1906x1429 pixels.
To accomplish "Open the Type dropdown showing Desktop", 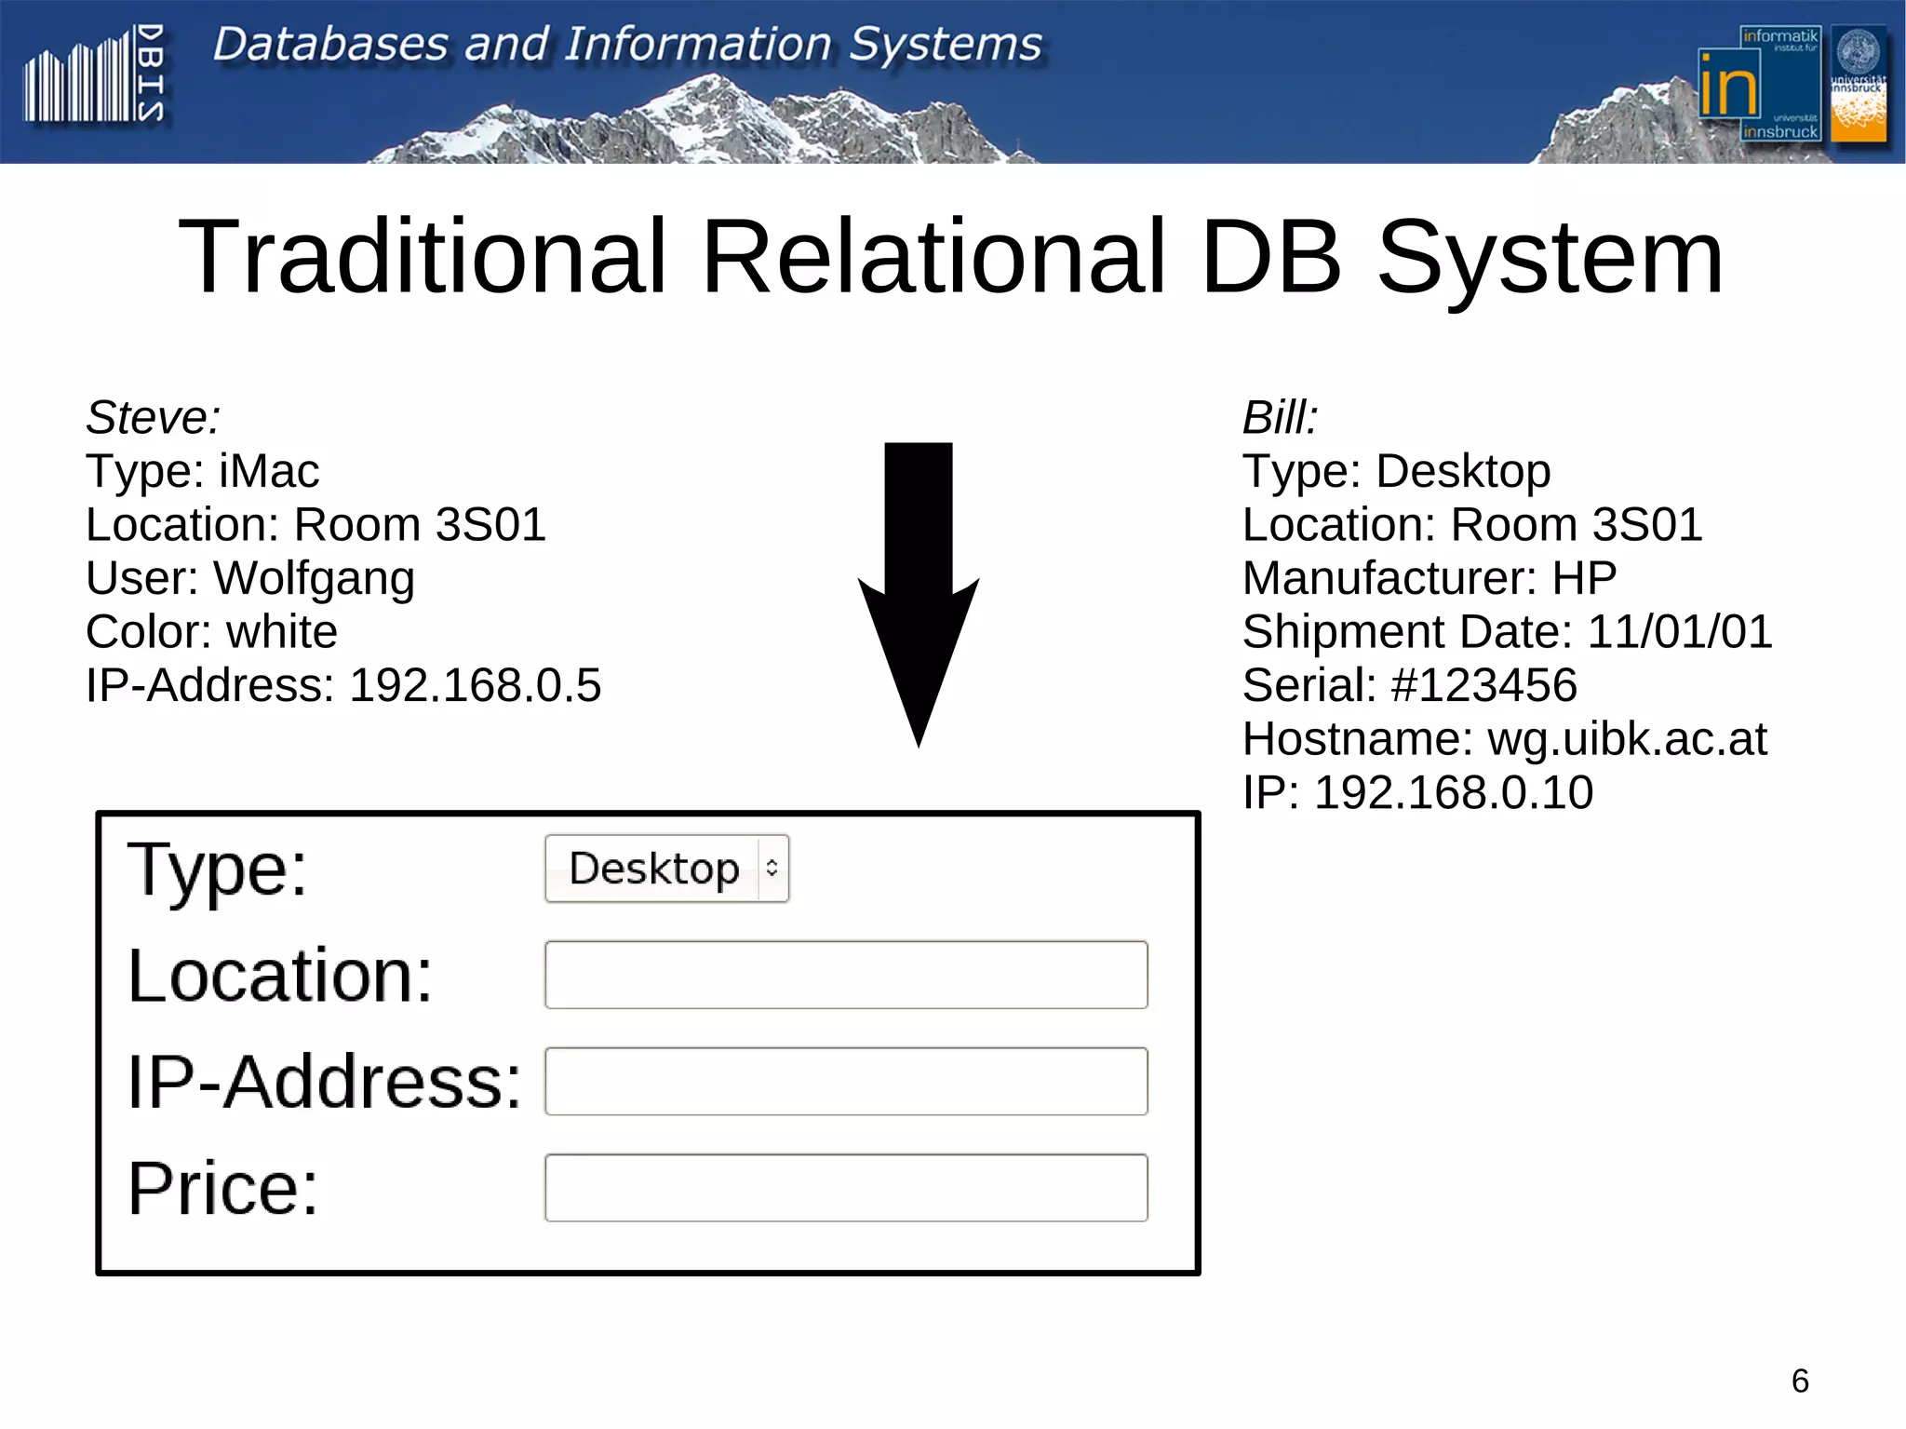I will point(666,869).
